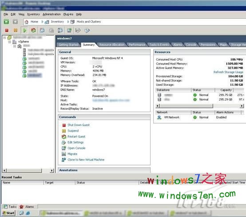This screenshot has height=217, width=246.
Task: Collapse the cluster node under vSphere
Action: (x=15, y=46)
